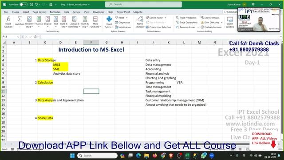
Task: Open the Financial functions list
Action: point(39,22)
